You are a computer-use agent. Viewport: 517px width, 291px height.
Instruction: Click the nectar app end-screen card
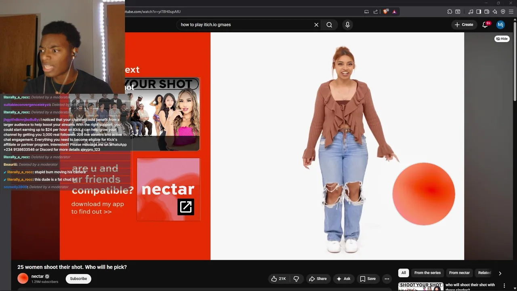[x=168, y=189]
